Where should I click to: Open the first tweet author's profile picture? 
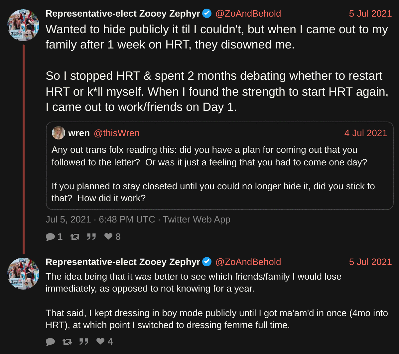23,25
